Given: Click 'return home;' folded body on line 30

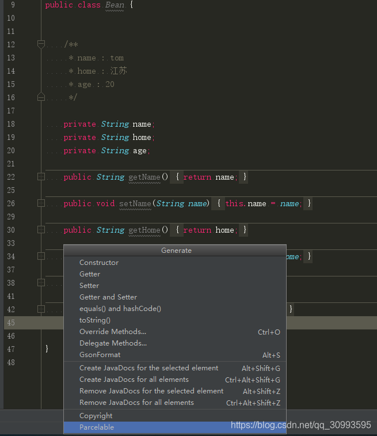Looking at the screenshot, I should (x=210, y=230).
